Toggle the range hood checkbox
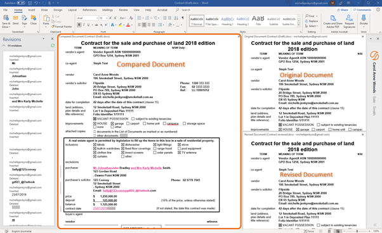The width and height of the screenshot is (382, 233). click(155, 149)
